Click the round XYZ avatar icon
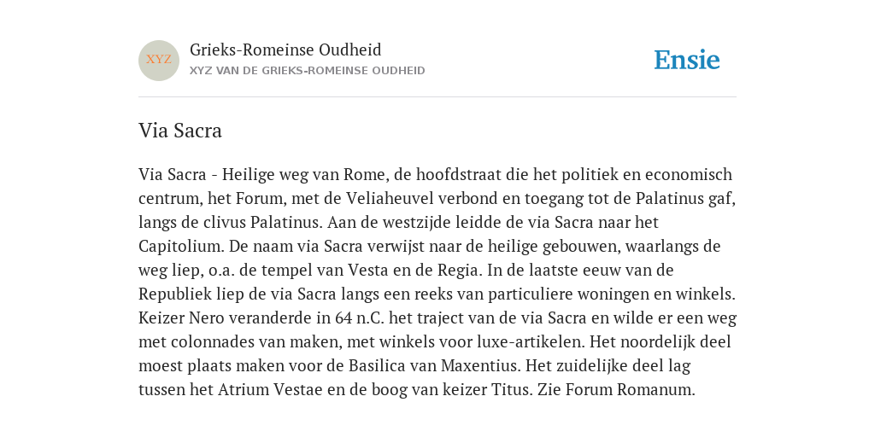The height and width of the screenshot is (437, 875). coord(159,61)
